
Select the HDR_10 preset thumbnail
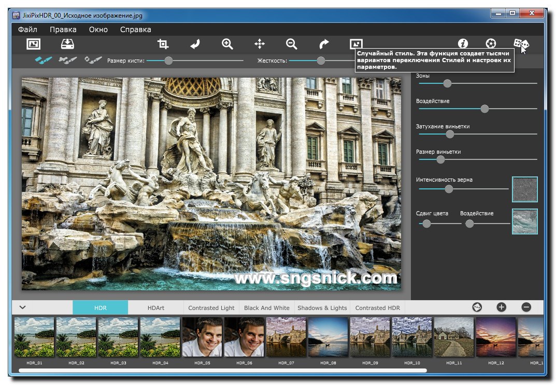click(x=412, y=337)
